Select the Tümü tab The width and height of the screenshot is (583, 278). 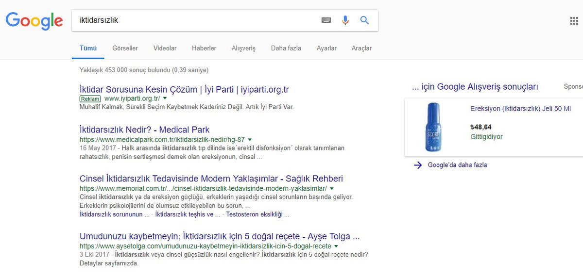(x=88, y=49)
